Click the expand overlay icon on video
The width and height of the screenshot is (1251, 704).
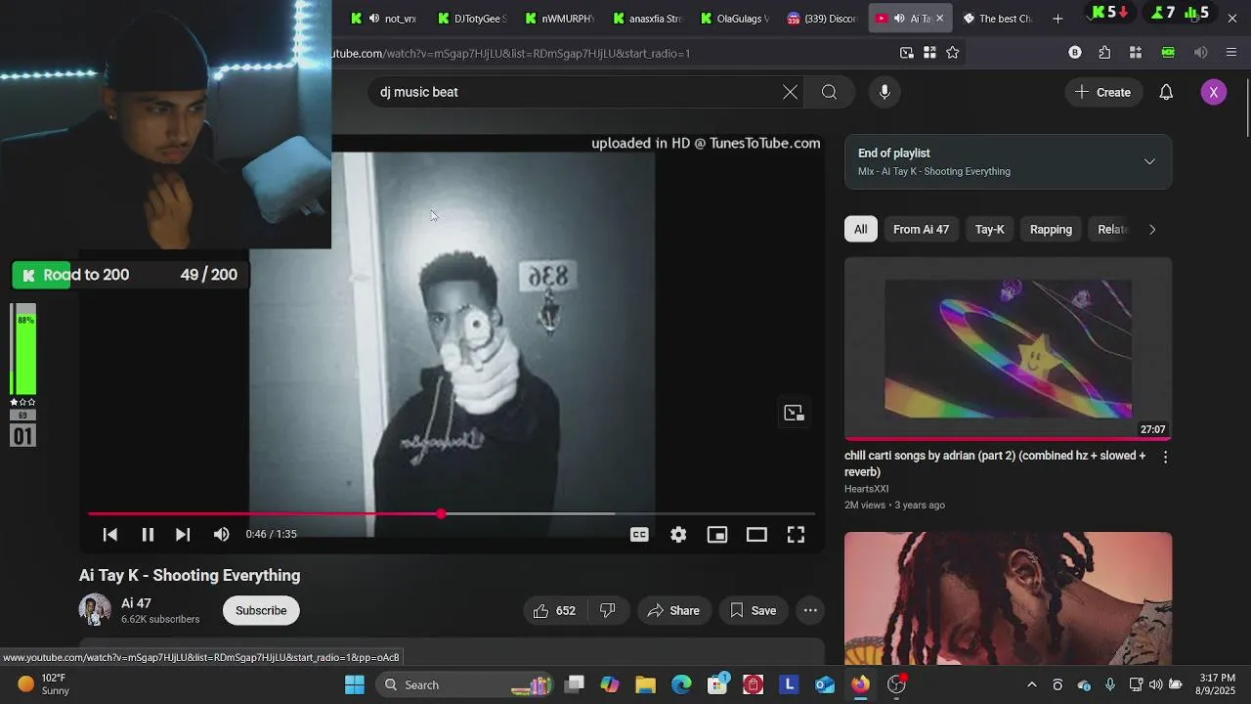794,413
